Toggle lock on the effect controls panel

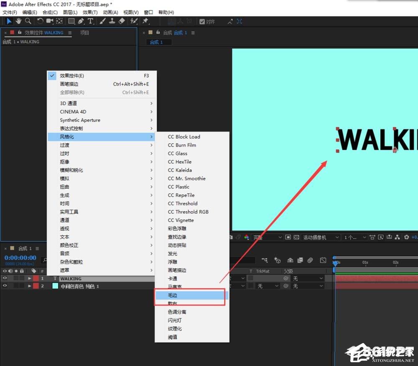[x=20, y=32]
